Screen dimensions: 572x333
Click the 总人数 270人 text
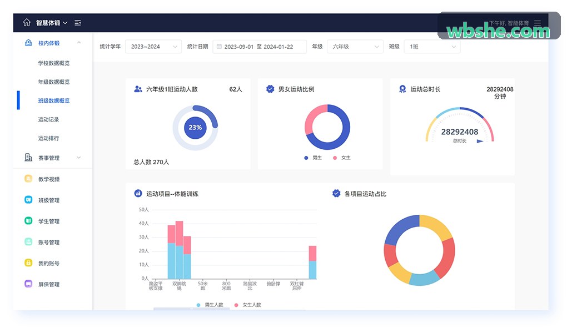point(151,162)
